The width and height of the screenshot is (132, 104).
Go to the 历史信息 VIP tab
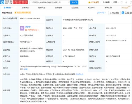pos(126,7)
